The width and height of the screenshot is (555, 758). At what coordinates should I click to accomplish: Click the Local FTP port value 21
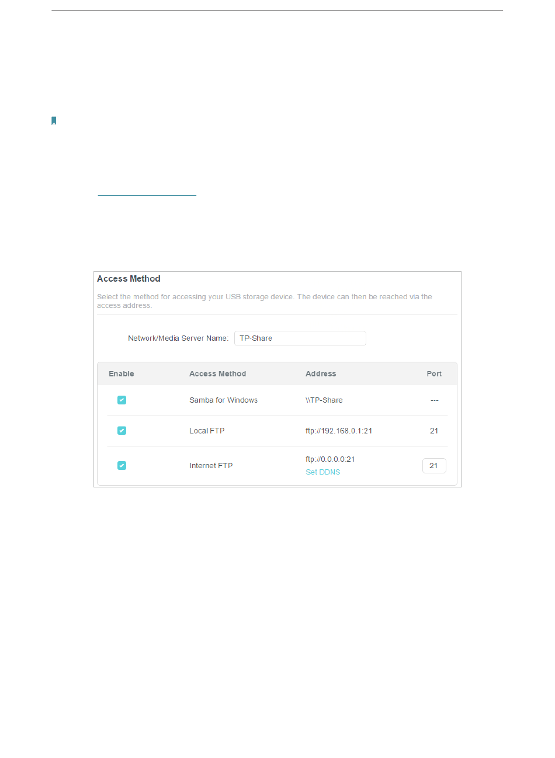[x=434, y=431]
